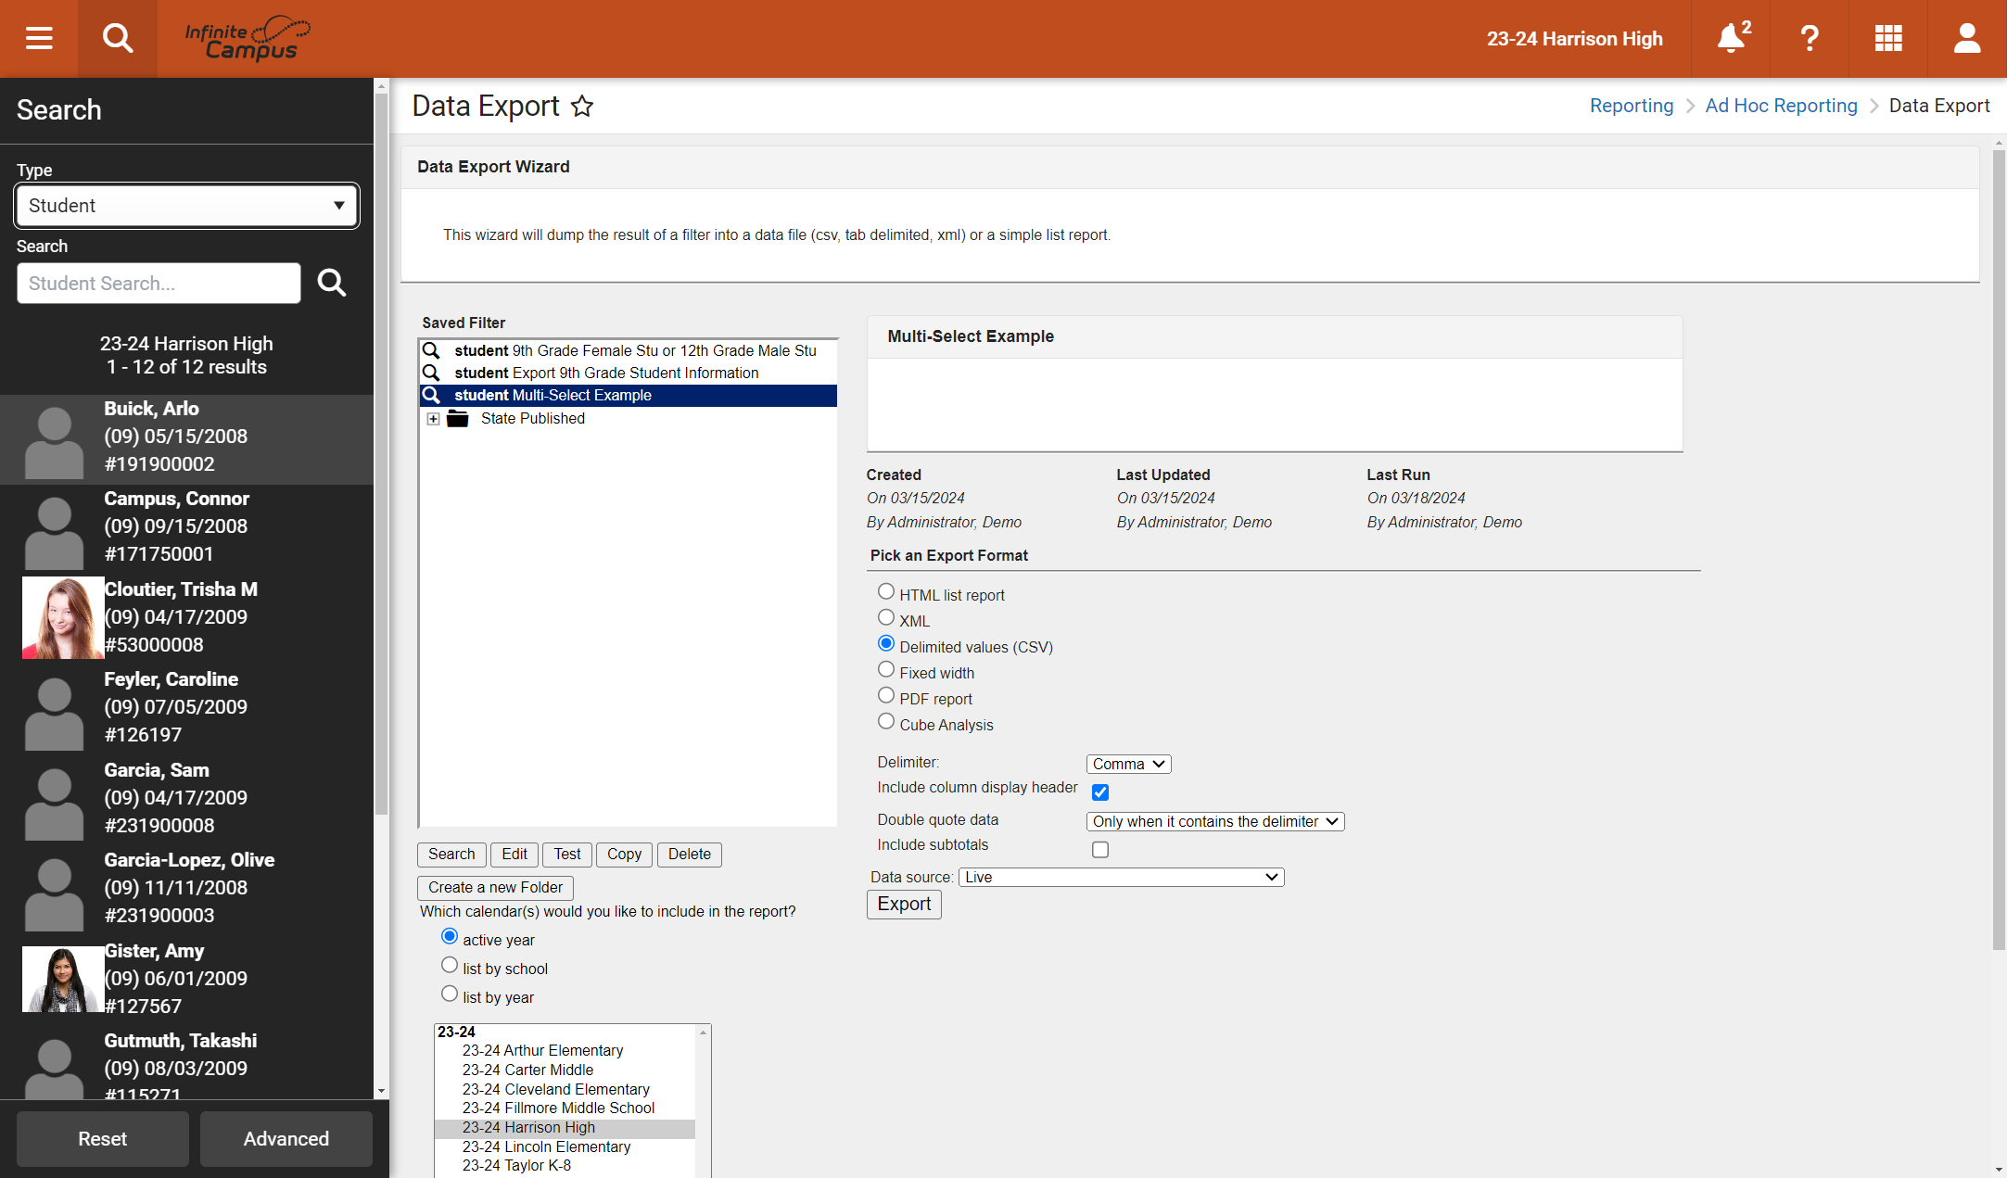Click Trisha Cloutier's photo
The height and width of the screenshot is (1178, 2007).
pyautogui.click(x=63, y=617)
